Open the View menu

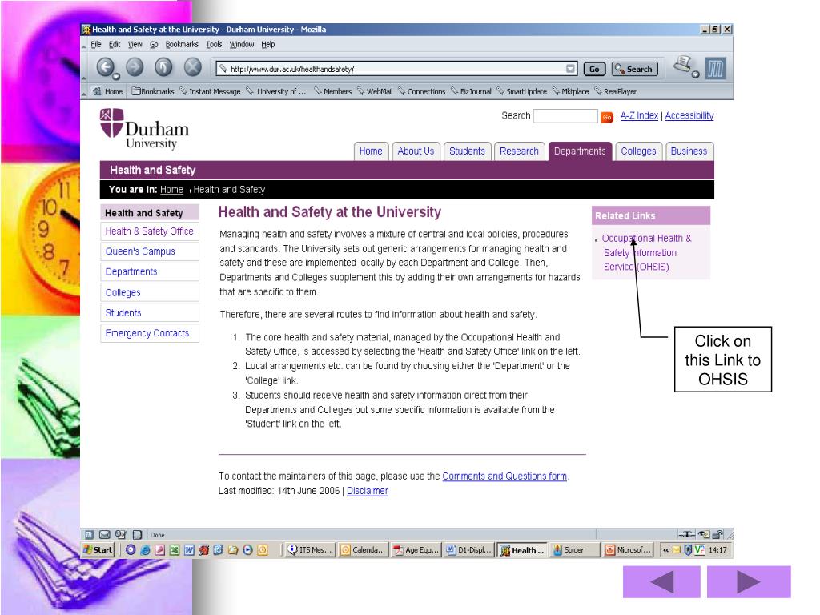135,45
